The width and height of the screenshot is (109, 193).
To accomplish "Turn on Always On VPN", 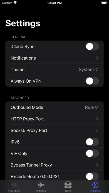I will [92, 81].
